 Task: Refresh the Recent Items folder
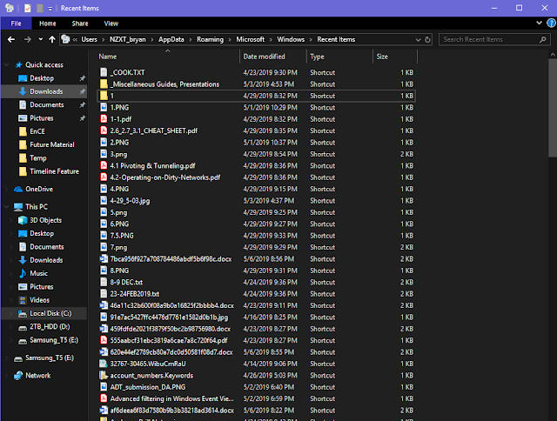pos(427,39)
